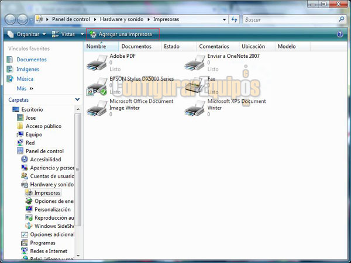Open the Vistas dropdown arrow
This screenshot has width=351, height=263.
point(82,34)
